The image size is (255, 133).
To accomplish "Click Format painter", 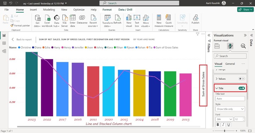I will 20,25.
